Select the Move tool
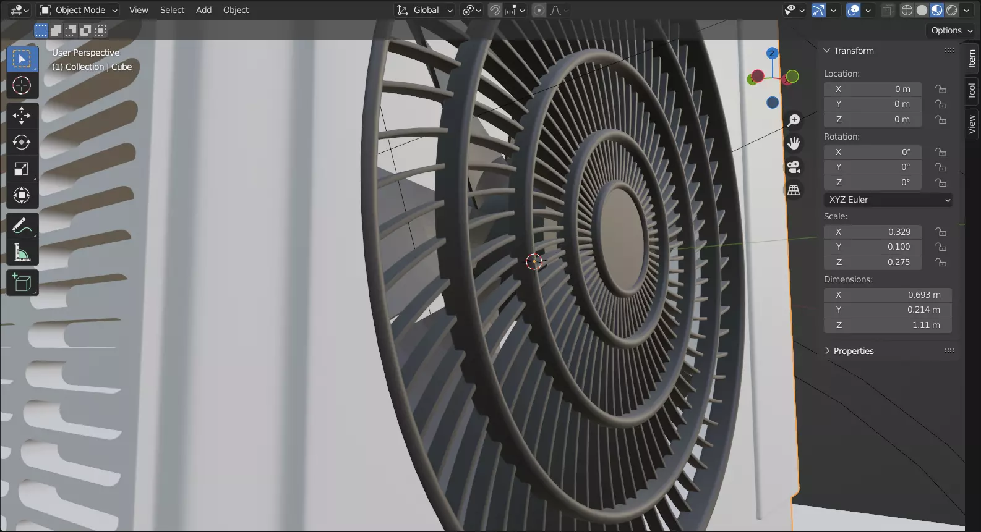 pyautogui.click(x=22, y=116)
